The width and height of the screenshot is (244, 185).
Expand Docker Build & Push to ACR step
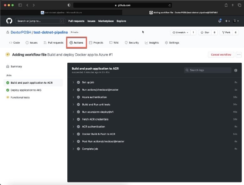click(x=154, y=134)
